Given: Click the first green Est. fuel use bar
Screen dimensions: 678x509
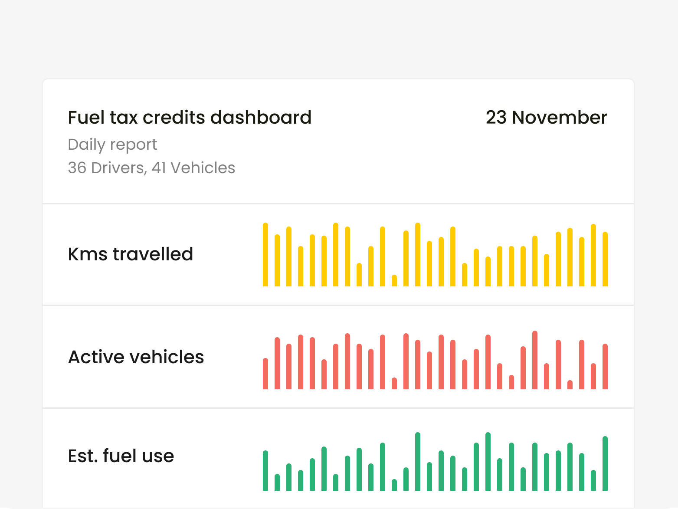Looking at the screenshot, I should point(265,471).
